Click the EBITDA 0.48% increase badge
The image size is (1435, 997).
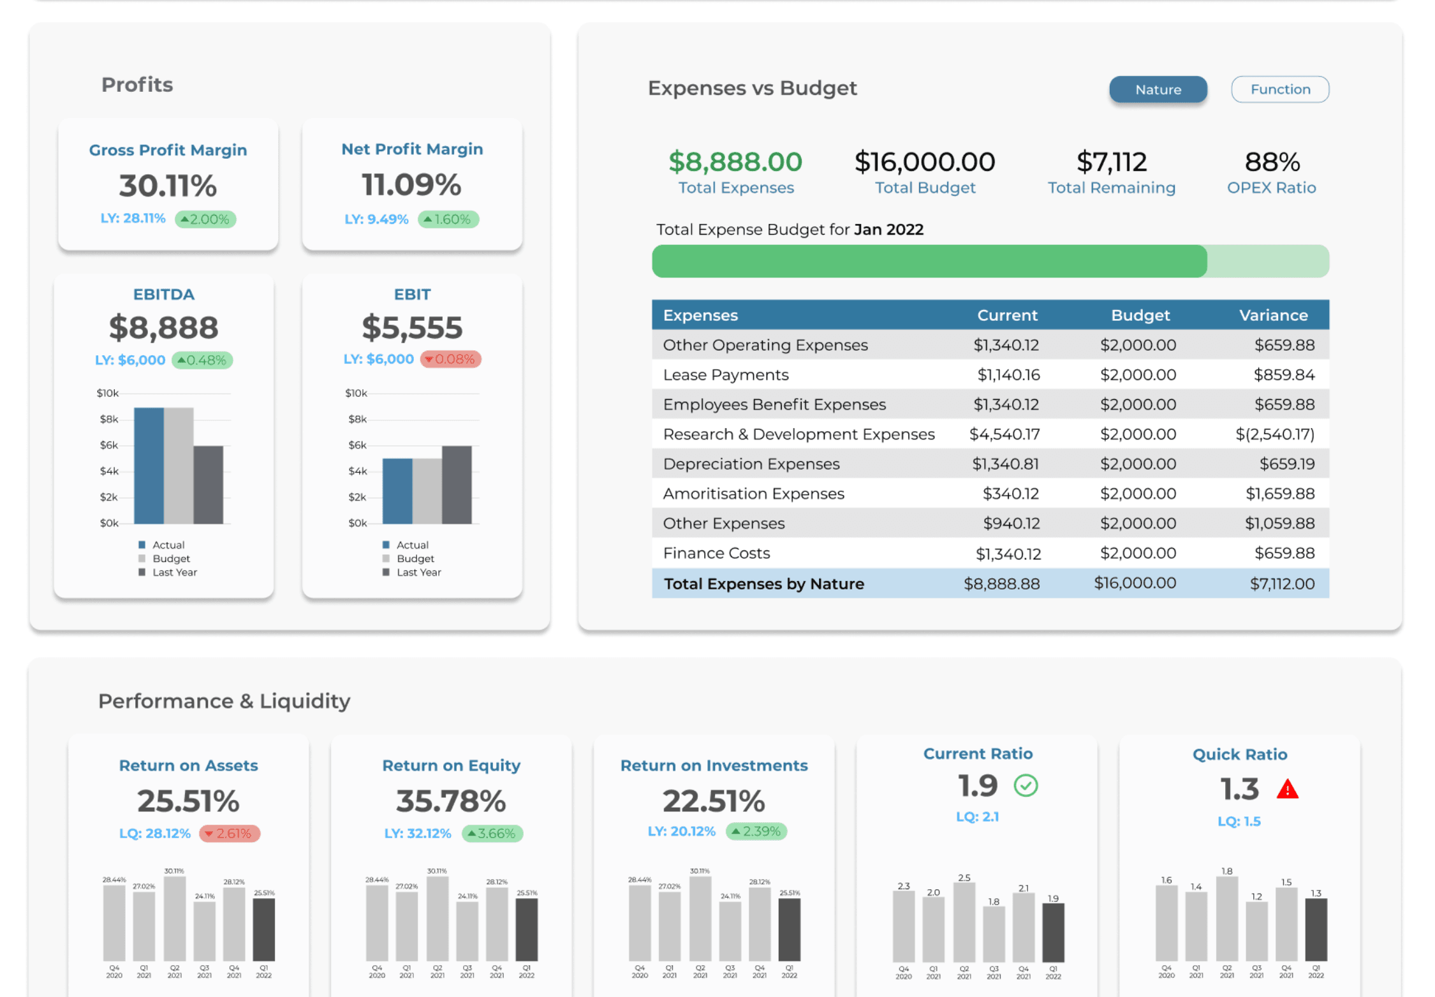[202, 360]
